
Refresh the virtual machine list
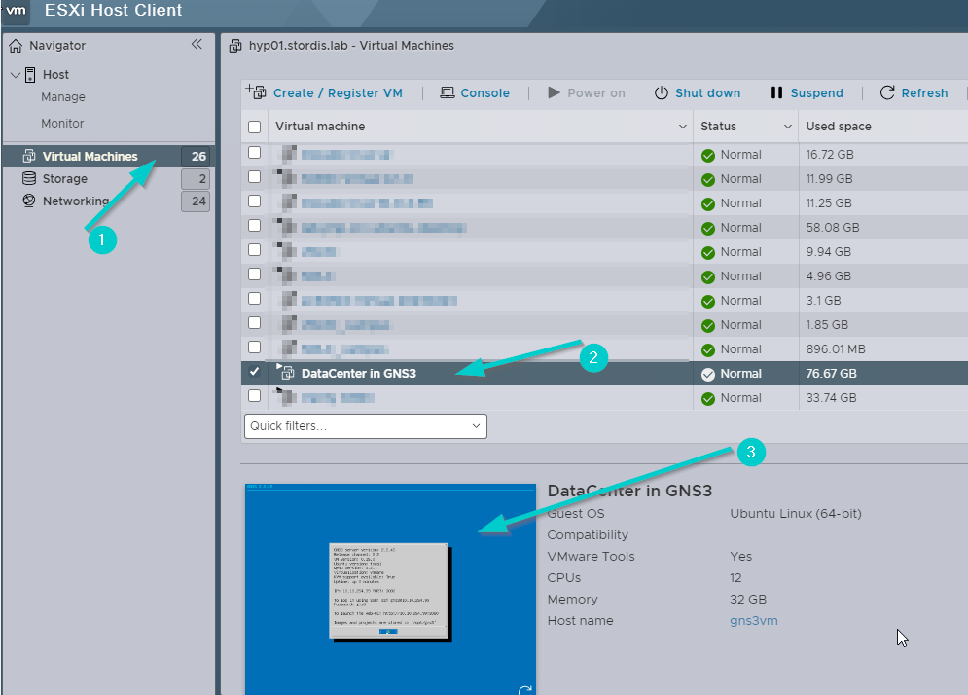(x=914, y=93)
